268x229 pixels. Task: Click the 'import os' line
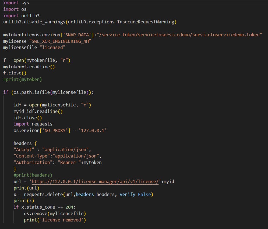click(15, 9)
